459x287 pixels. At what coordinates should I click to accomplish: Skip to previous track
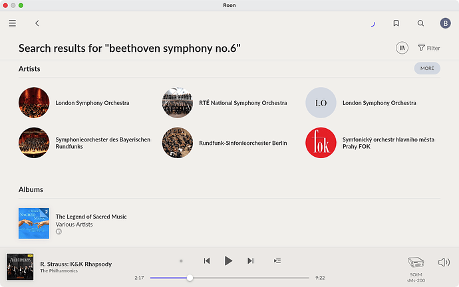point(207,261)
